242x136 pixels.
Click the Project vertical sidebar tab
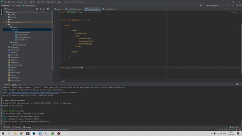click(x=2, y=12)
